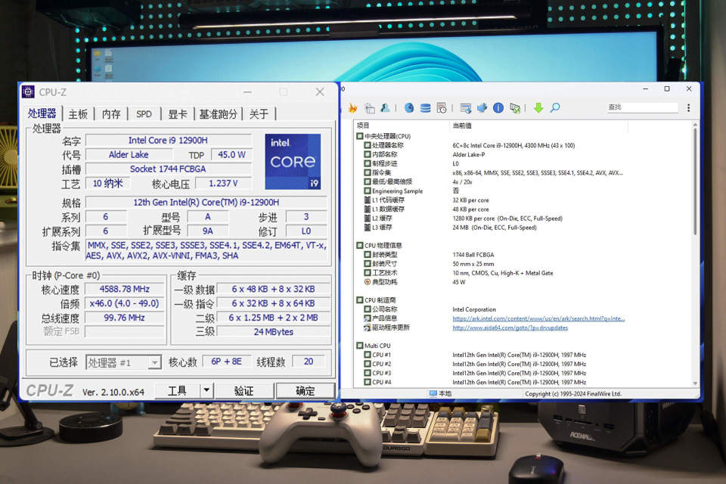Viewport: 726px width, 484px height.
Task: Click the 查找 search field in AIDA64
Action: click(x=642, y=107)
